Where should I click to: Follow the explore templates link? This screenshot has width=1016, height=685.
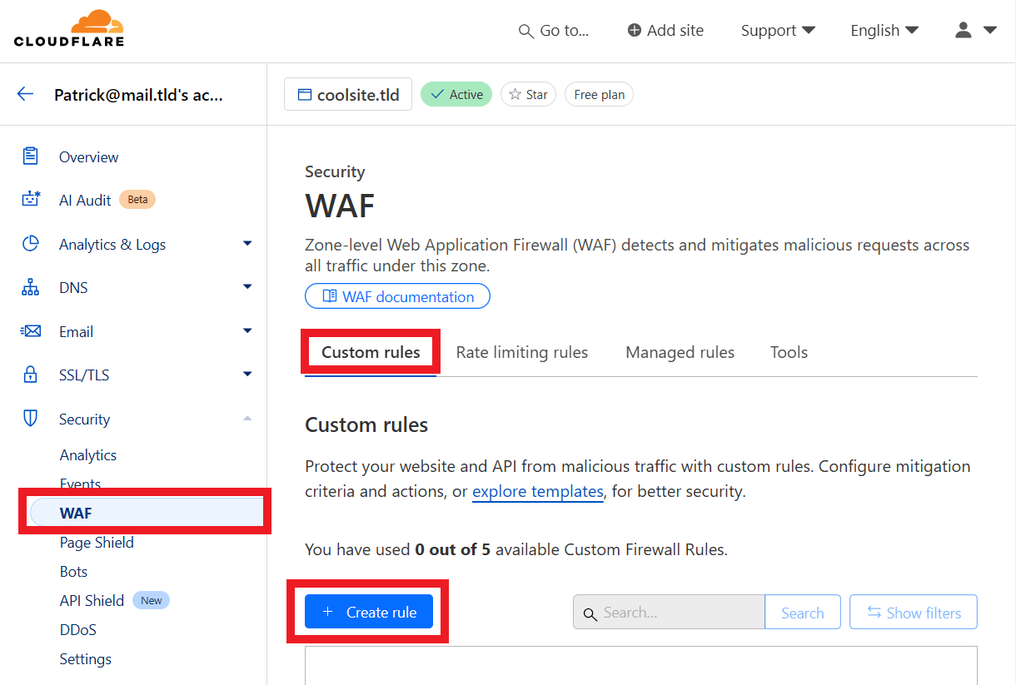point(538,491)
